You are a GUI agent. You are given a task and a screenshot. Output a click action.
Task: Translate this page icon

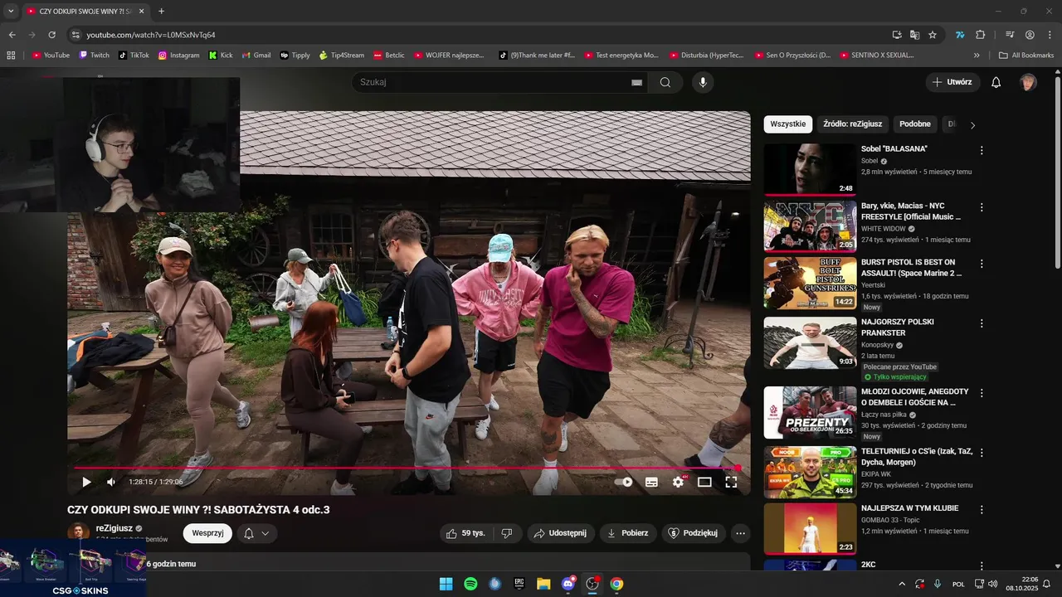[914, 35]
